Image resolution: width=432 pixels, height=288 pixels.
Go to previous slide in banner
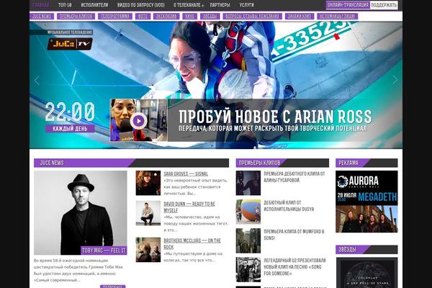pyautogui.click(x=37, y=80)
